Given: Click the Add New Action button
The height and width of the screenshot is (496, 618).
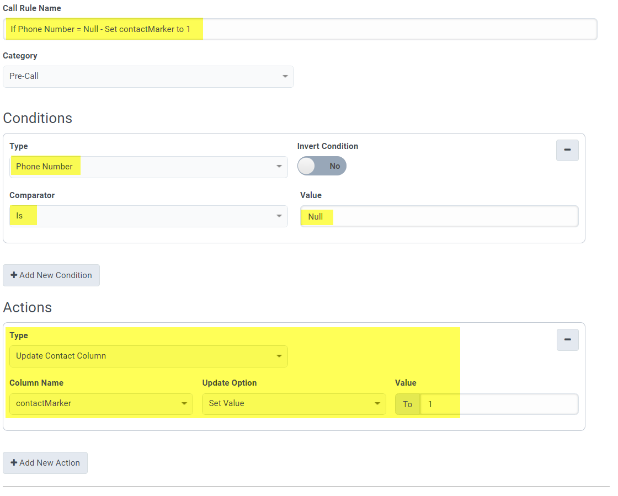Looking at the screenshot, I should [45, 463].
